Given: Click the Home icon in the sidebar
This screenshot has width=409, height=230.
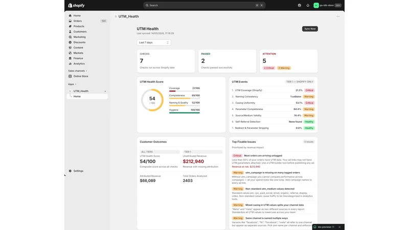Looking at the screenshot, I should click(x=70, y=16).
